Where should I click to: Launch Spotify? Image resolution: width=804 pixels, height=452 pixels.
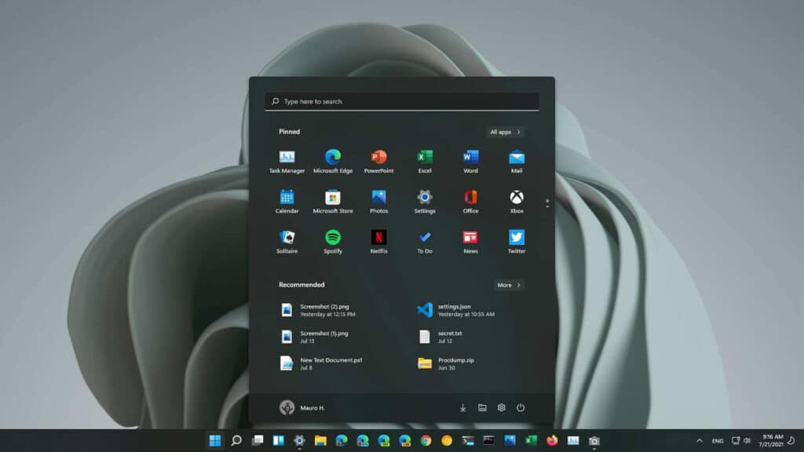(x=333, y=242)
